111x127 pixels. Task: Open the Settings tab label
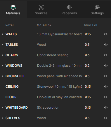(97, 13)
